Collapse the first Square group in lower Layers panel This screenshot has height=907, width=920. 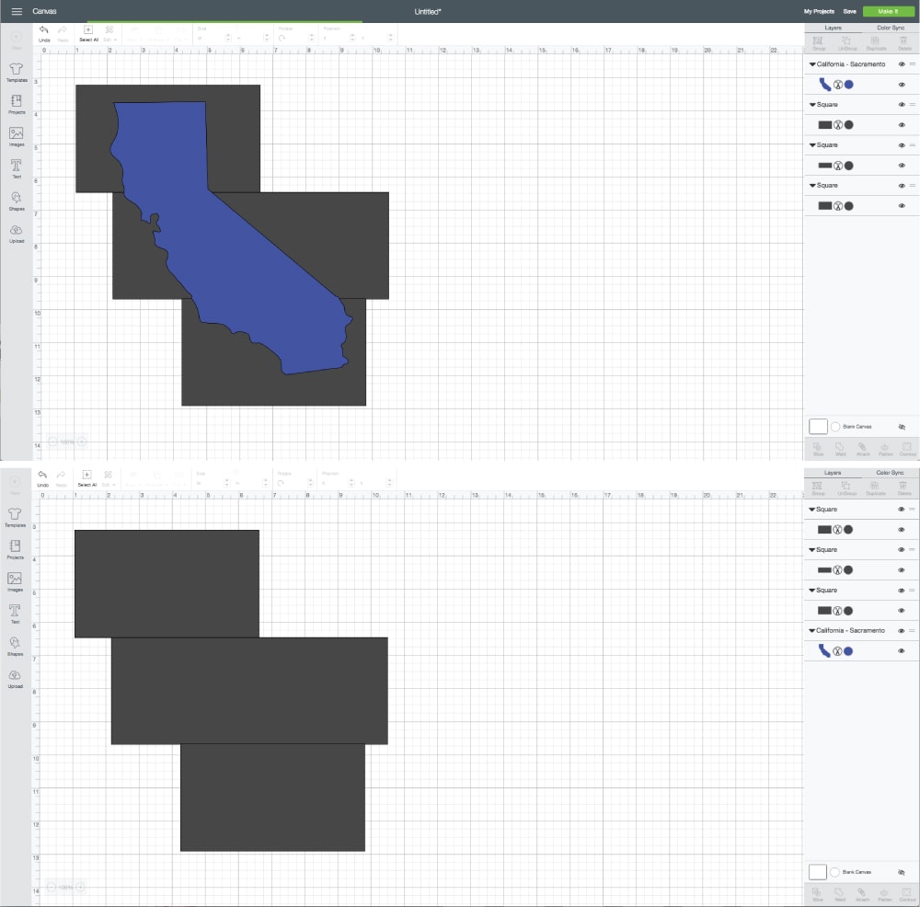[812, 510]
